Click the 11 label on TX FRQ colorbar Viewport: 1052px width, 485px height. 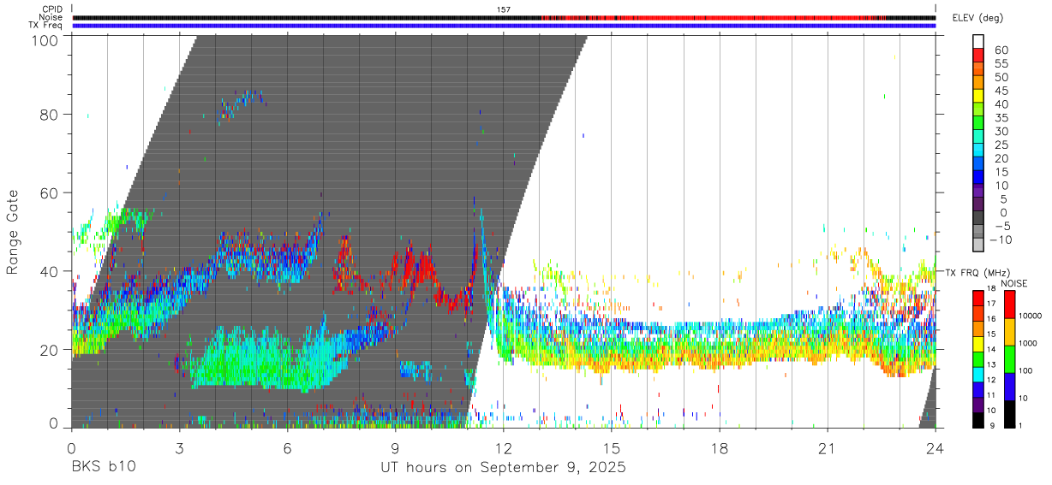pyautogui.click(x=992, y=396)
